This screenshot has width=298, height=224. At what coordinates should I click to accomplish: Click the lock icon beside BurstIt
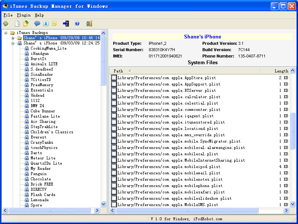[26, 59]
